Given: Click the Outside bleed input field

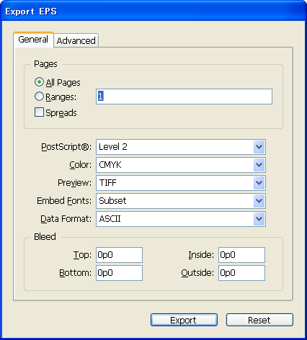Looking at the screenshot, I should click(241, 273).
